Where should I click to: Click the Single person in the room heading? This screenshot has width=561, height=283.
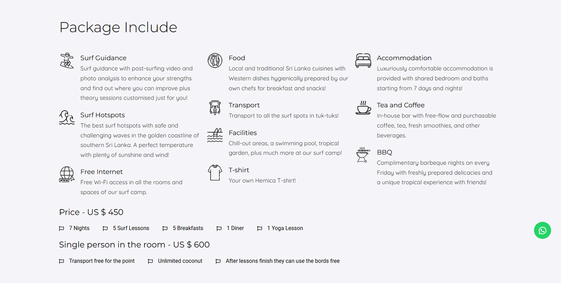(x=134, y=245)
